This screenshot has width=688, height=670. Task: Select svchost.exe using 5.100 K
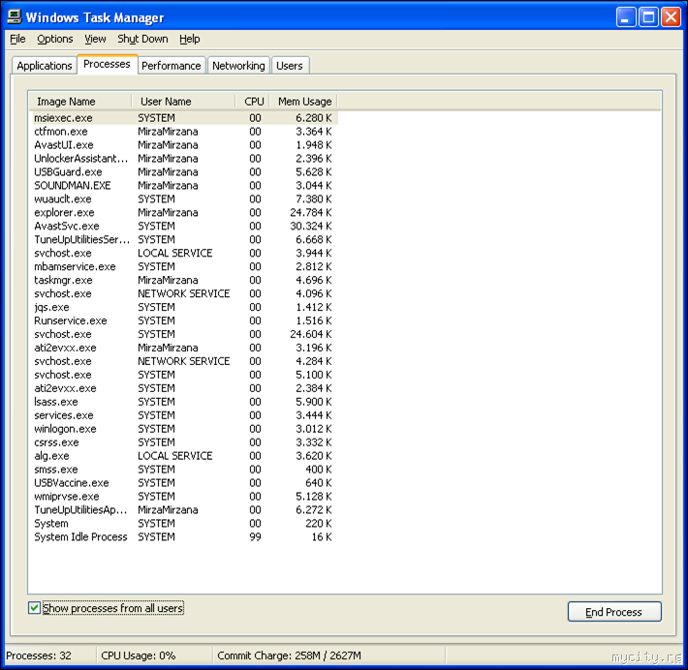(183, 375)
